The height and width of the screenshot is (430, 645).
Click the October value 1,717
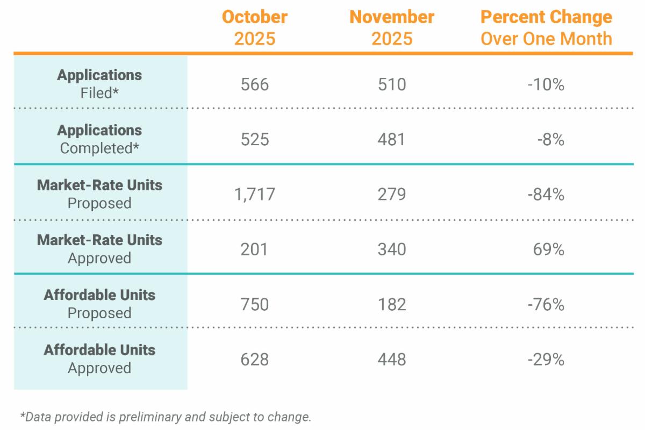(255, 195)
